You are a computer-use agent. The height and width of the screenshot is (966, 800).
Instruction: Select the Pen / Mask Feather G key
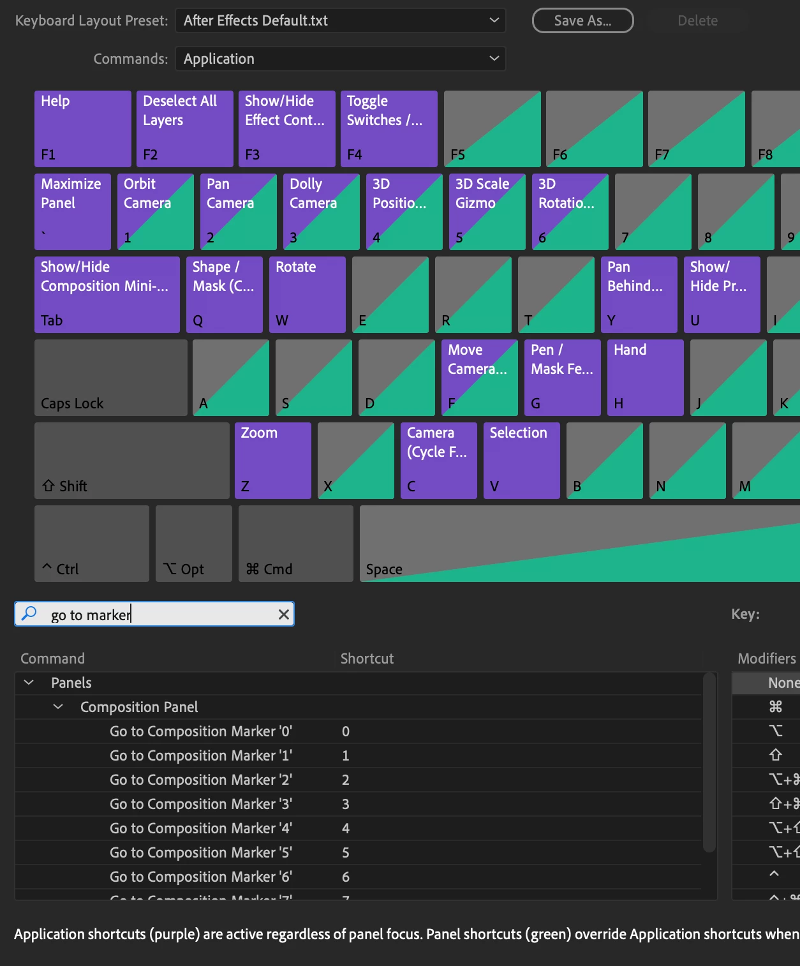(563, 378)
